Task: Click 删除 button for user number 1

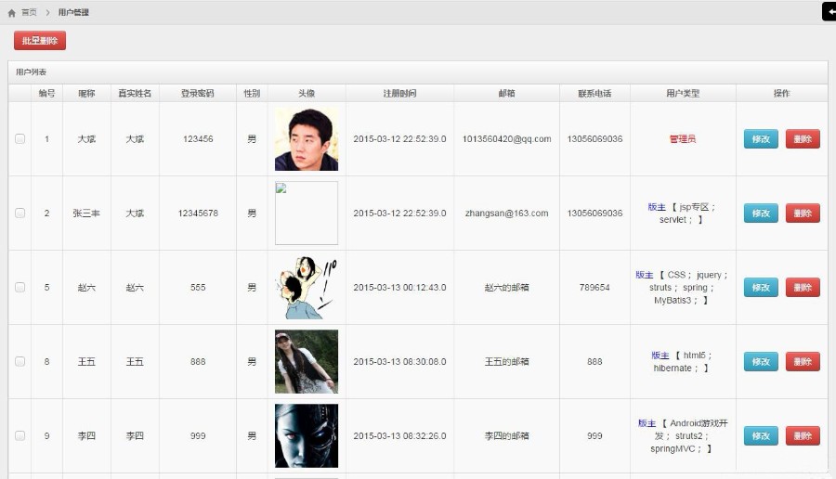Action: click(803, 139)
